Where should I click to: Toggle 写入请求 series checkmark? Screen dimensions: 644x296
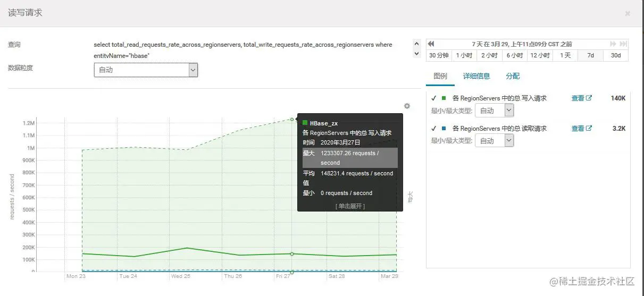[434, 98]
